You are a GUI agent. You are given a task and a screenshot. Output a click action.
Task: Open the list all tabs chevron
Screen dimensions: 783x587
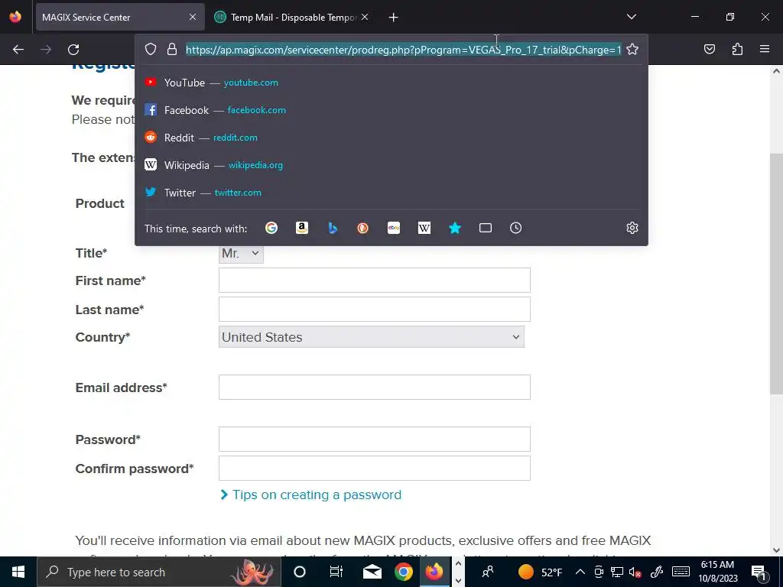click(x=631, y=17)
